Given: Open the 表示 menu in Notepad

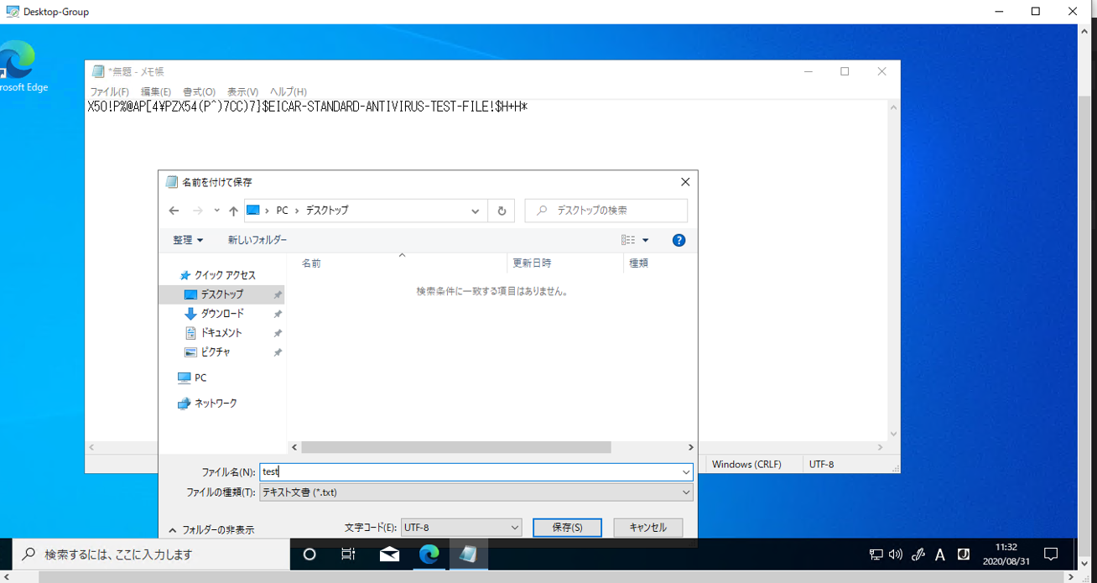Looking at the screenshot, I should [242, 91].
